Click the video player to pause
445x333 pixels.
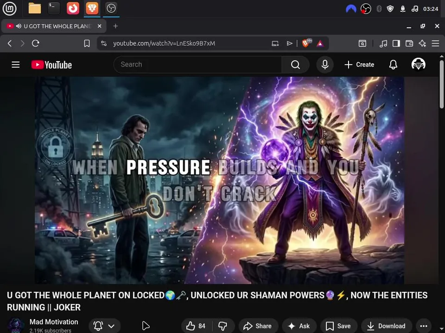pyautogui.click(x=219, y=180)
